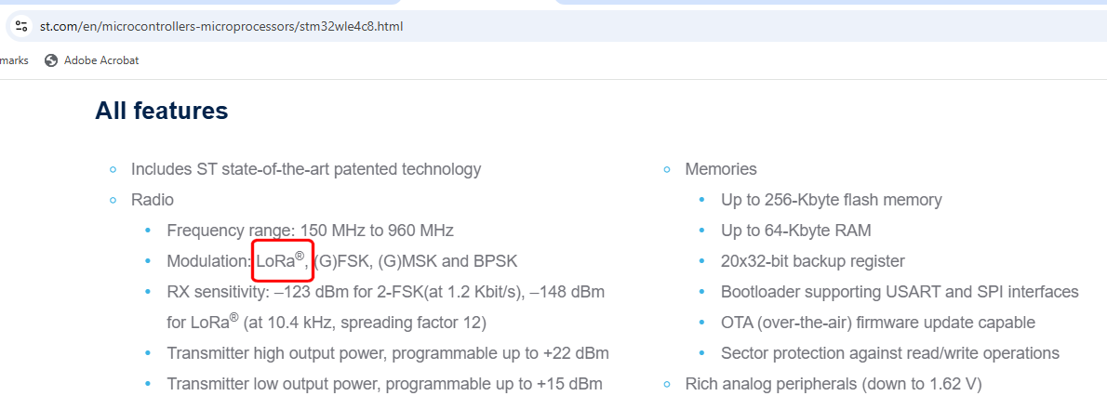Open the Adobe Acrobat bookmark
The width and height of the screenshot is (1107, 396).
pos(100,60)
